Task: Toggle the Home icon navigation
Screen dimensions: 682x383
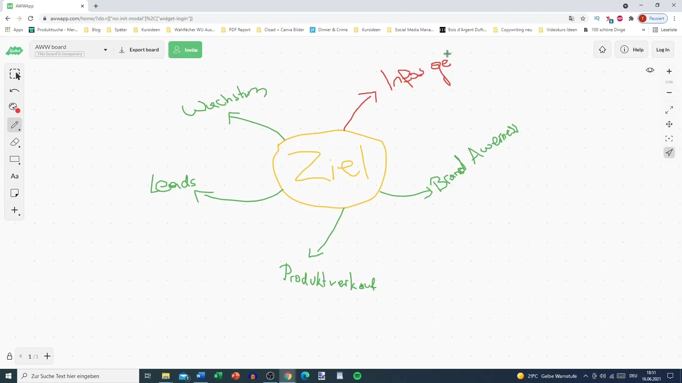Action: pyautogui.click(x=603, y=50)
